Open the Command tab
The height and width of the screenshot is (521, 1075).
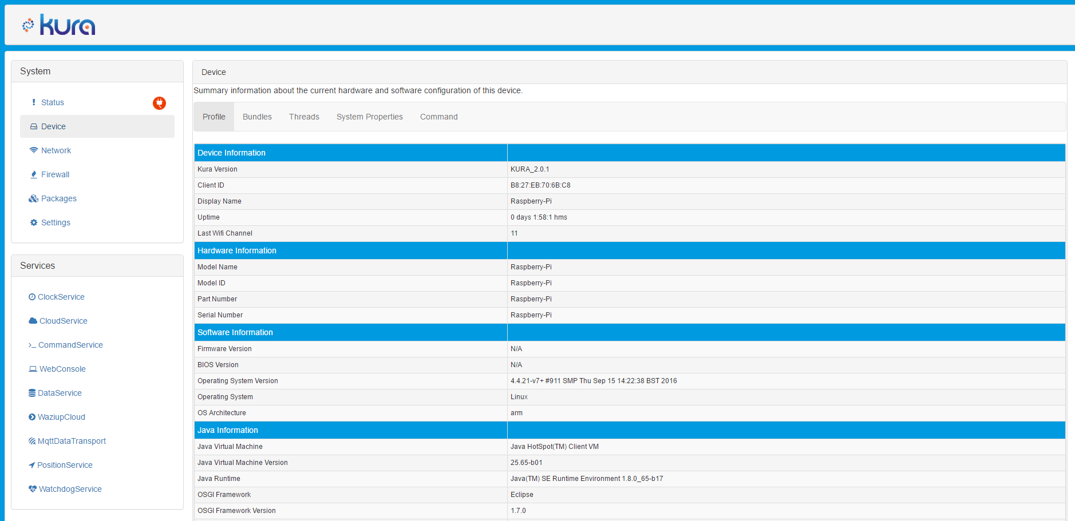tap(439, 117)
